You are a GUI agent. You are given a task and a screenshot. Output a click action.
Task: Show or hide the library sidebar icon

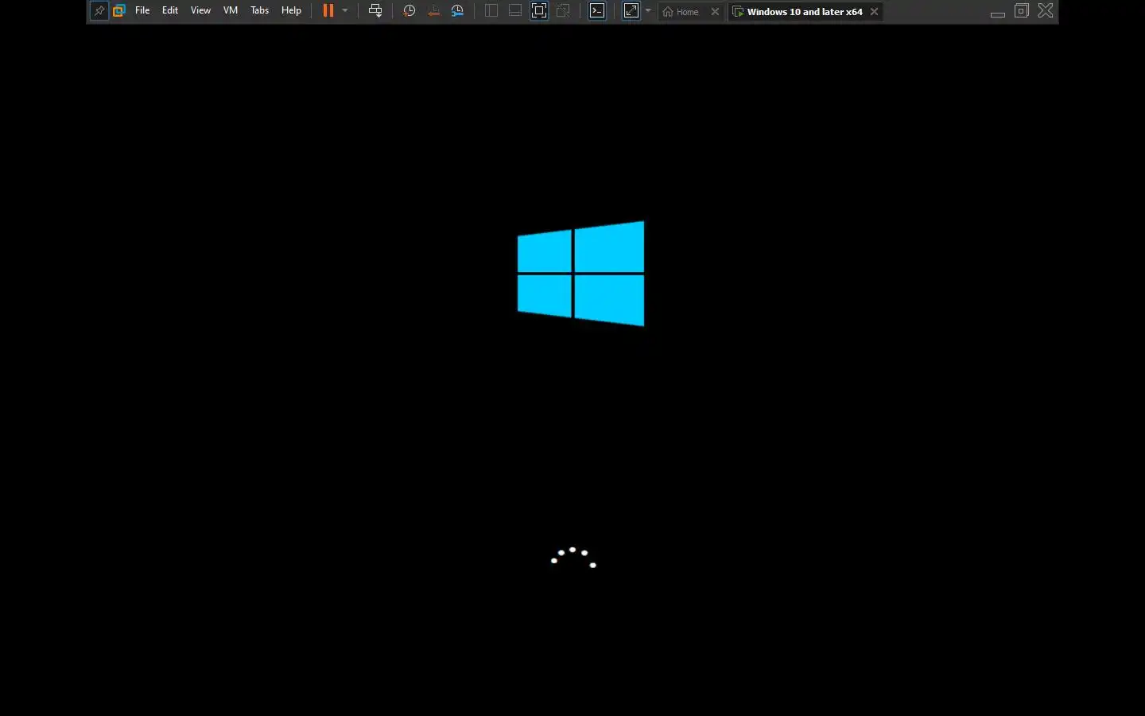pos(491,11)
